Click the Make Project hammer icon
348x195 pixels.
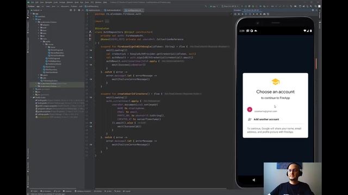coord(206,6)
